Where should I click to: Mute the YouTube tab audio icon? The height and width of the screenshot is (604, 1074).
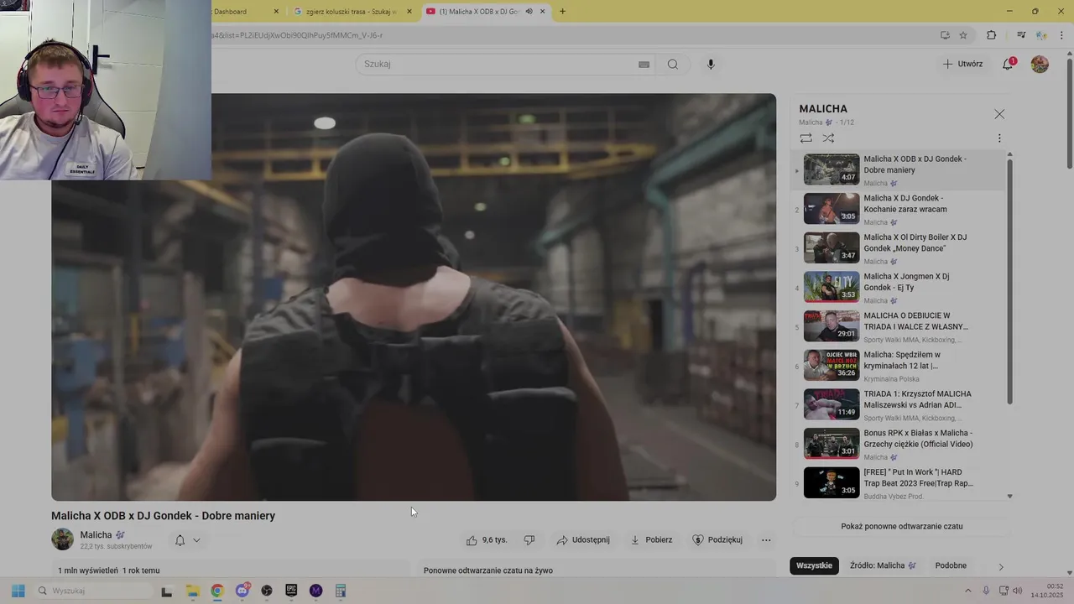(x=529, y=12)
